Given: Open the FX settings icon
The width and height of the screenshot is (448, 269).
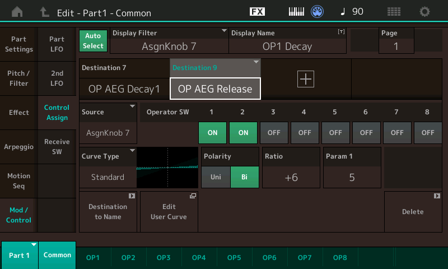Looking at the screenshot, I should (257, 11).
